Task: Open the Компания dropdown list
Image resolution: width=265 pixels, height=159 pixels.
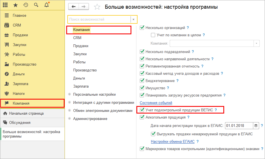Action: 257,44
